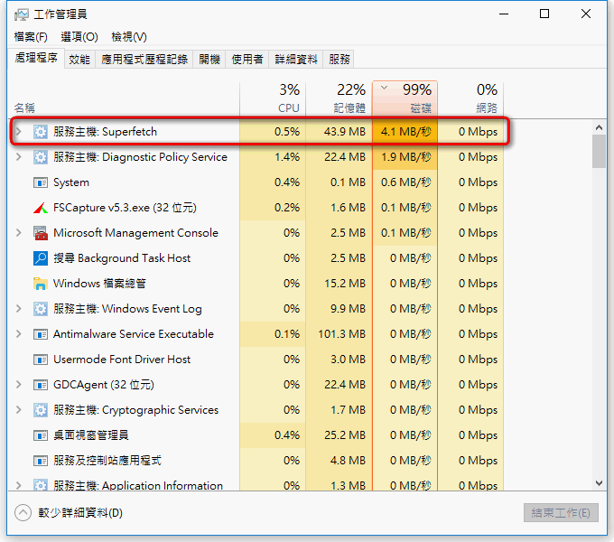
Task: Sort processes by 網路 column header
Action: point(470,98)
